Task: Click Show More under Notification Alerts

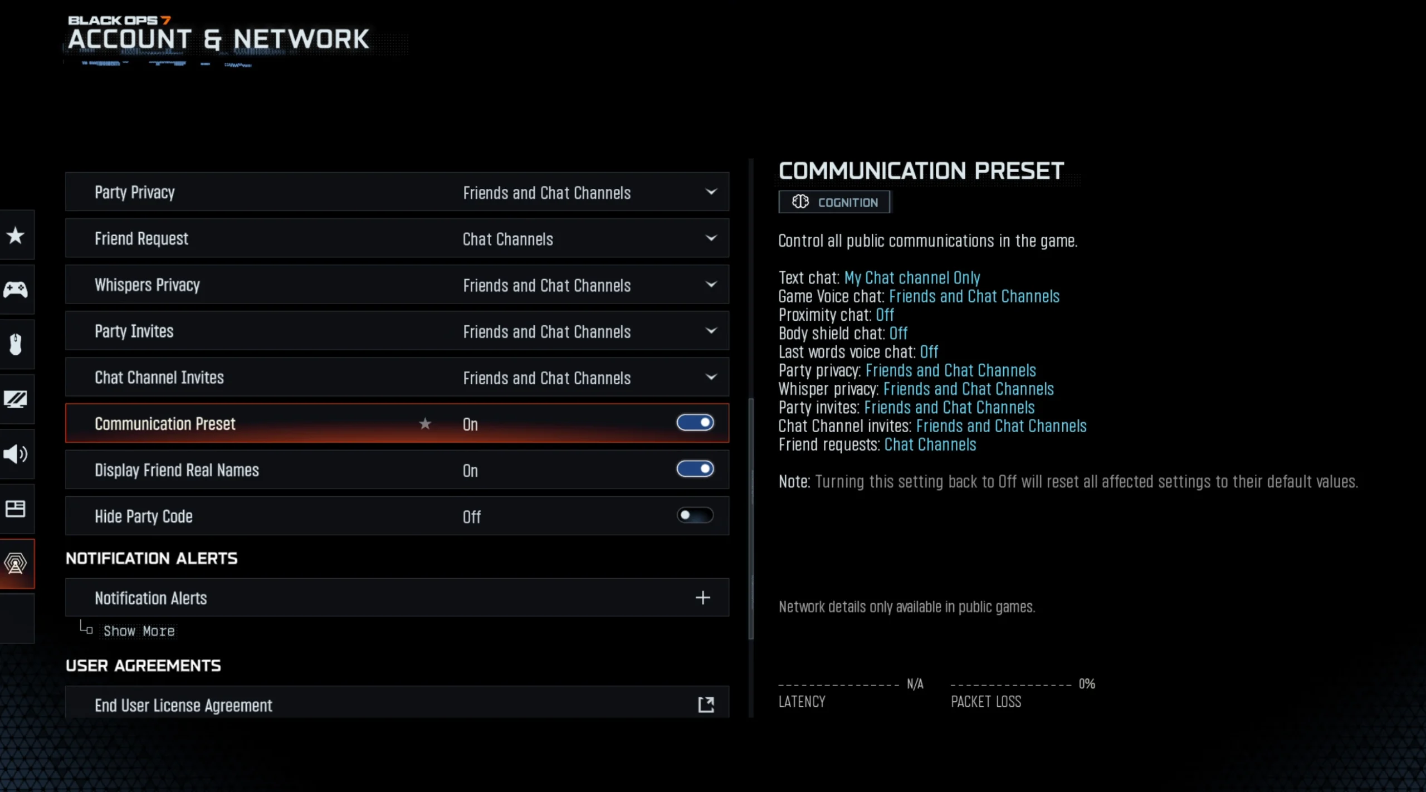Action: tap(139, 630)
